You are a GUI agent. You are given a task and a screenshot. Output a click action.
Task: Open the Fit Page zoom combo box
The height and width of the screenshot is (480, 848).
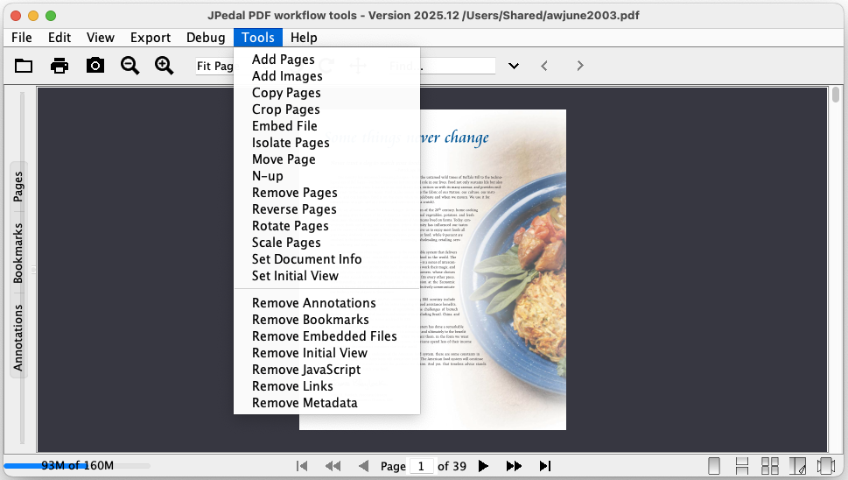(215, 66)
